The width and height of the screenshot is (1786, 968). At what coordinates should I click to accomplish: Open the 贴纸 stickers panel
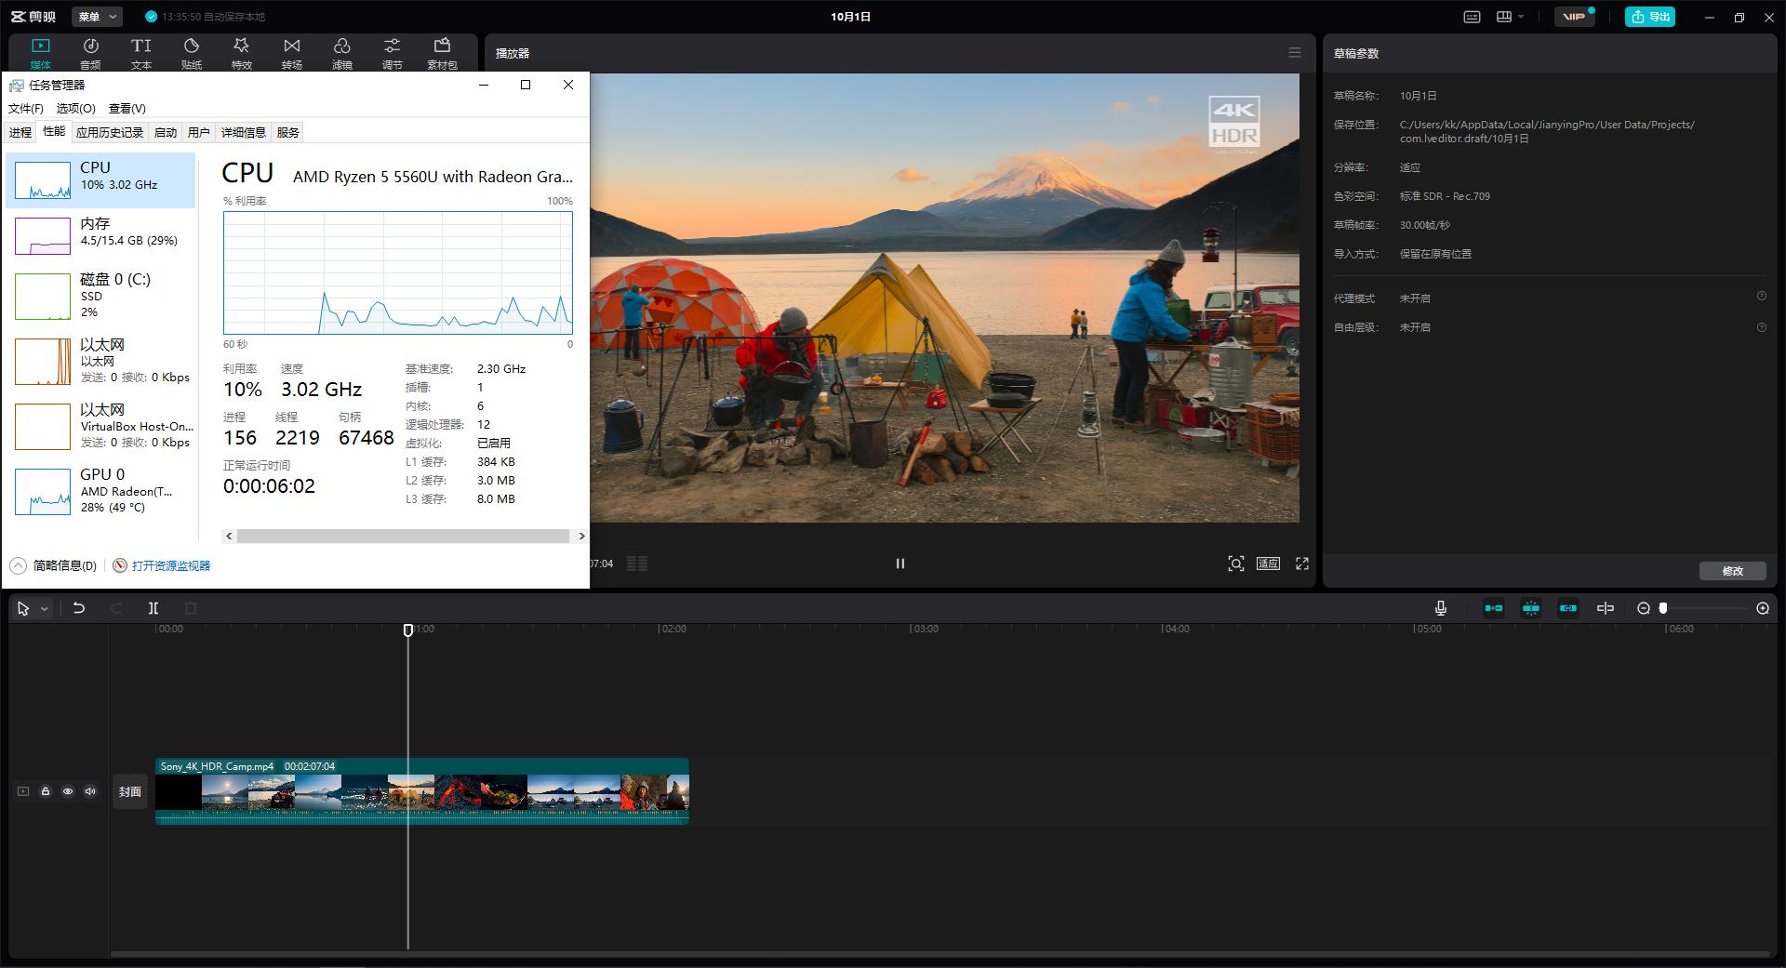(191, 53)
